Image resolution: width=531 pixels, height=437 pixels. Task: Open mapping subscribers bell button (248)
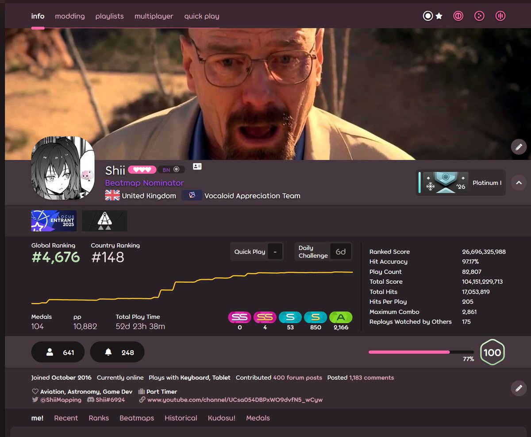[117, 352]
